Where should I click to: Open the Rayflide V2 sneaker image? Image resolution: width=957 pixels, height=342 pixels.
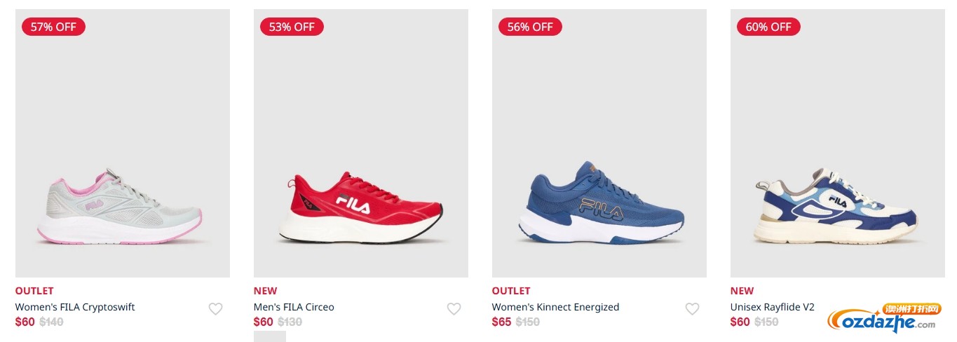click(836, 207)
